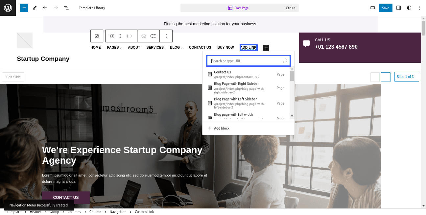Move the link item left

coord(128,36)
